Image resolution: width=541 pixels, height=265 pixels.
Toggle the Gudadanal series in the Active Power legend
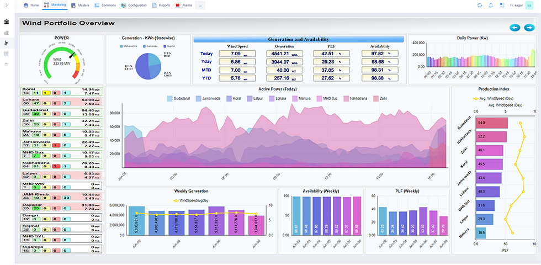coord(179,98)
